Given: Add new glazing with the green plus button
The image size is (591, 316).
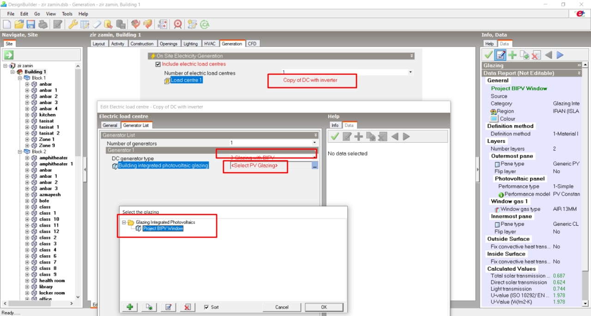Looking at the screenshot, I should click(x=130, y=307).
